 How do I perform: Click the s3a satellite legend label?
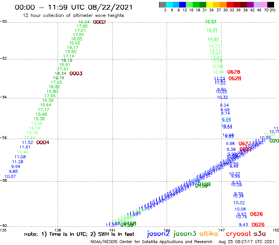coord(260,234)
